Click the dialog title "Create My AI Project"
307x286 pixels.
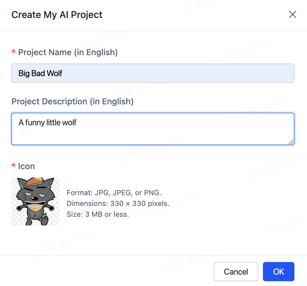pyautogui.click(x=57, y=15)
